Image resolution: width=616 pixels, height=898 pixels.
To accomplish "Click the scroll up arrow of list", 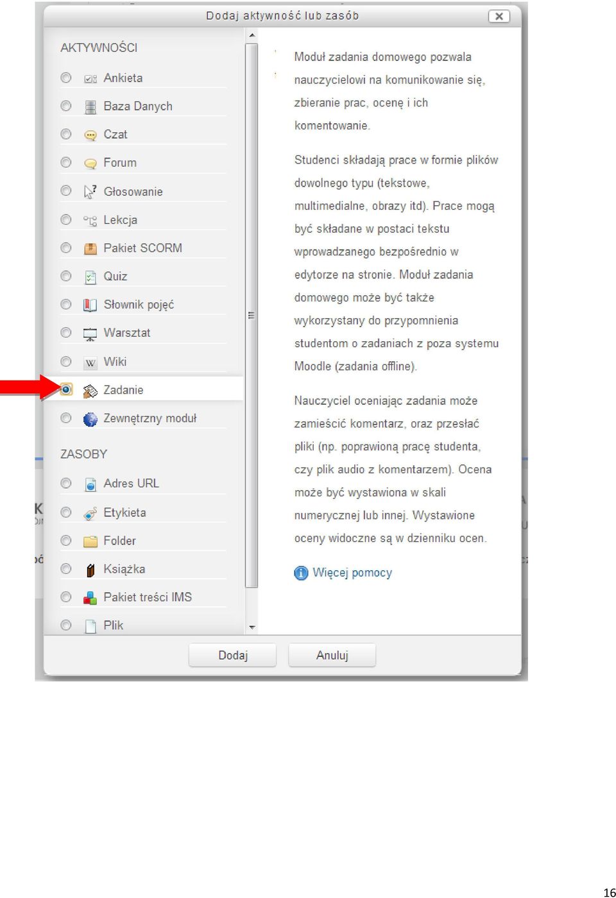I will 252,35.
